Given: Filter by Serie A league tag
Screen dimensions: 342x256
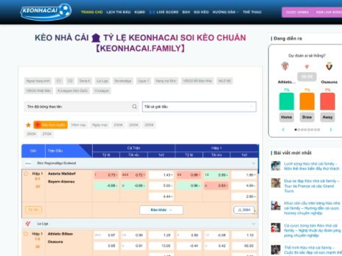Looking at the screenshot, I should [84, 81].
